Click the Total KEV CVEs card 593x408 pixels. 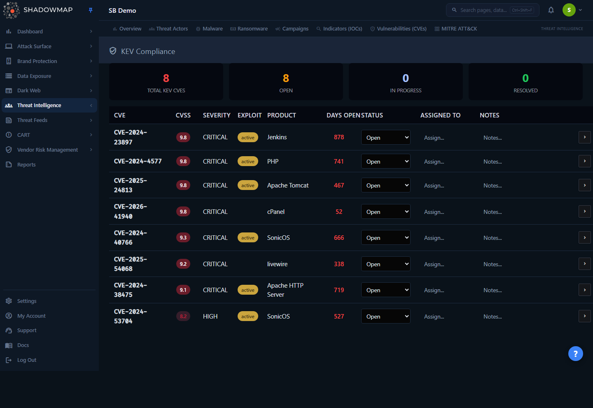click(x=166, y=82)
